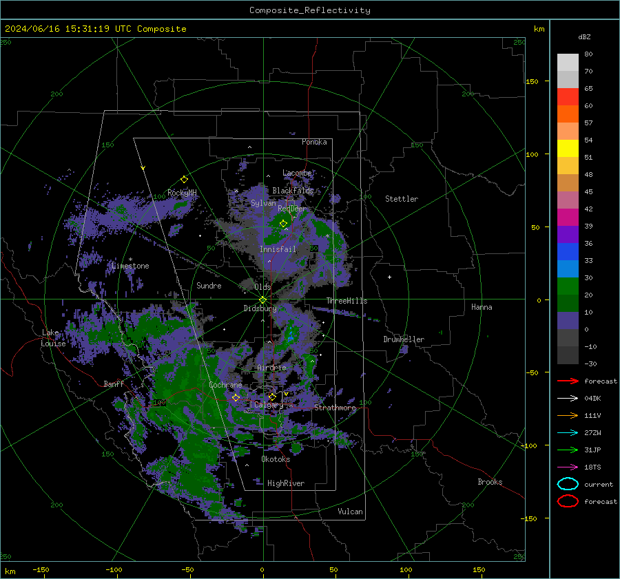Click the Sylvan label
The width and height of the screenshot is (620, 579).
[263, 203]
